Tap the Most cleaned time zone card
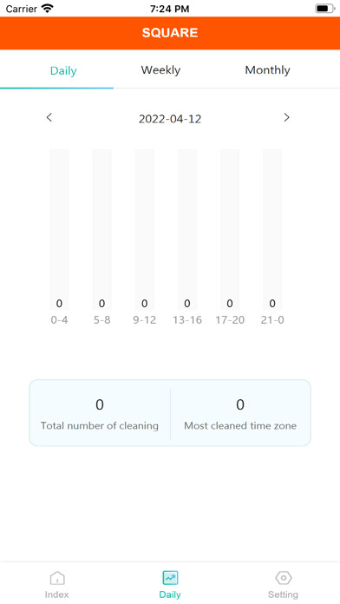The width and height of the screenshot is (340, 604). click(x=240, y=413)
